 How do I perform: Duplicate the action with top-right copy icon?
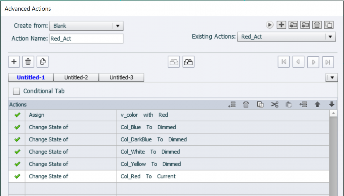tap(329, 25)
